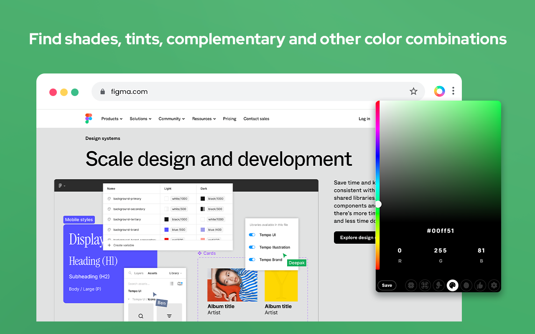The width and height of the screenshot is (535, 334).
Task: Click the white/1000 swatch for background-primary
Action: 166,199
